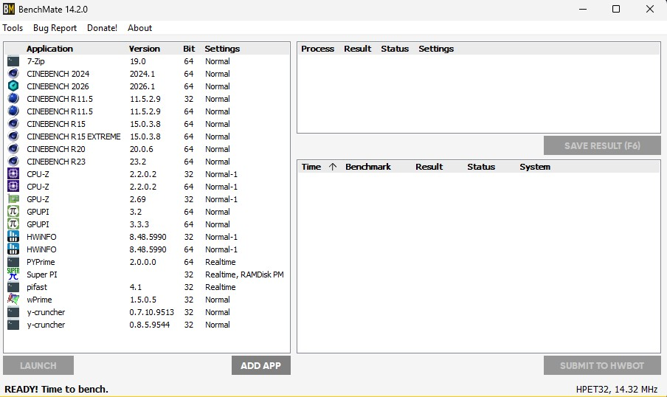Viewport: 667px width, 397px height.
Task: Select the pifast console icon
Action: click(x=13, y=287)
